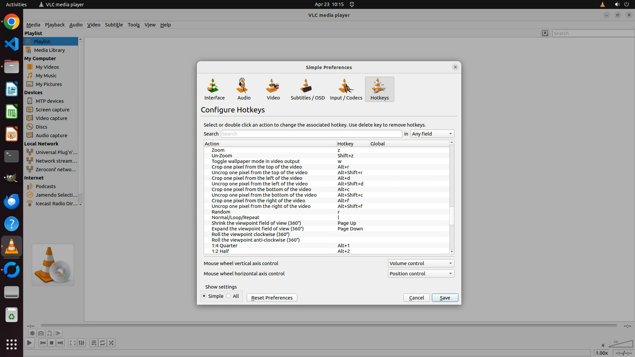Image resolution: width=635 pixels, height=357 pixels.
Task: Click the Play button in player controls
Action: [29, 343]
